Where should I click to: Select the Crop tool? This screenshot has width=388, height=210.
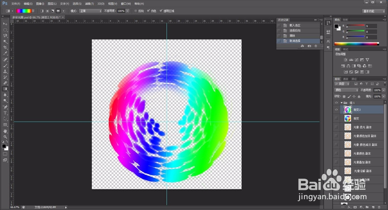point(5,47)
